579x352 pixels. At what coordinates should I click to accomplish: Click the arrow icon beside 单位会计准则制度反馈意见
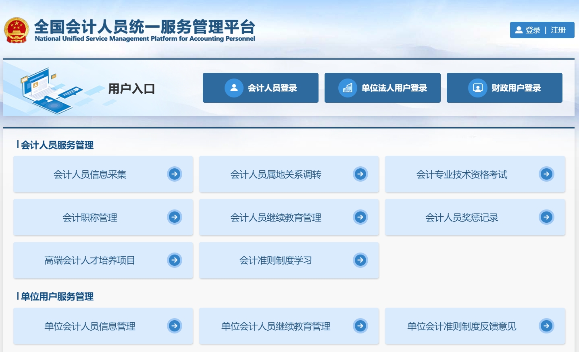pos(546,326)
